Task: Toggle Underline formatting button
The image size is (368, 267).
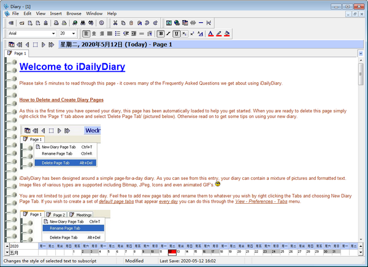Action: (x=177, y=34)
